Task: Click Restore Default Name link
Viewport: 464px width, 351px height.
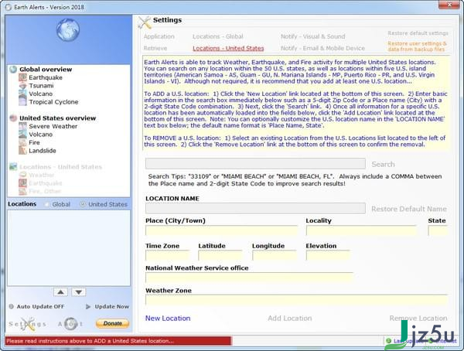Action: click(409, 209)
